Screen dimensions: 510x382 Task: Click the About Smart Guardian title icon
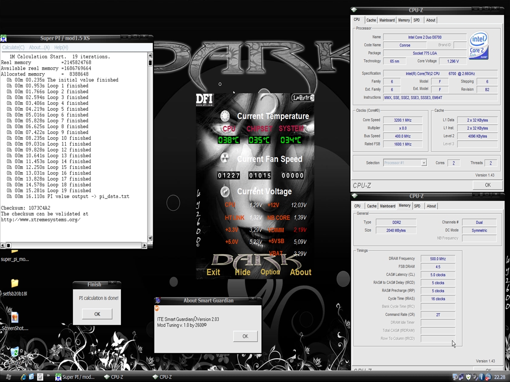tap(158, 300)
